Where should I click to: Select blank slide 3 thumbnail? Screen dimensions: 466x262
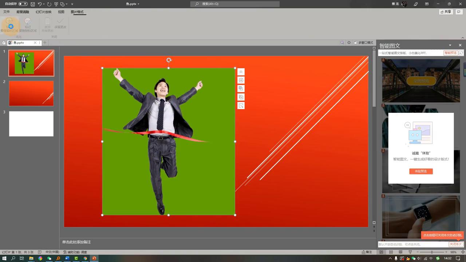(31, 124)
